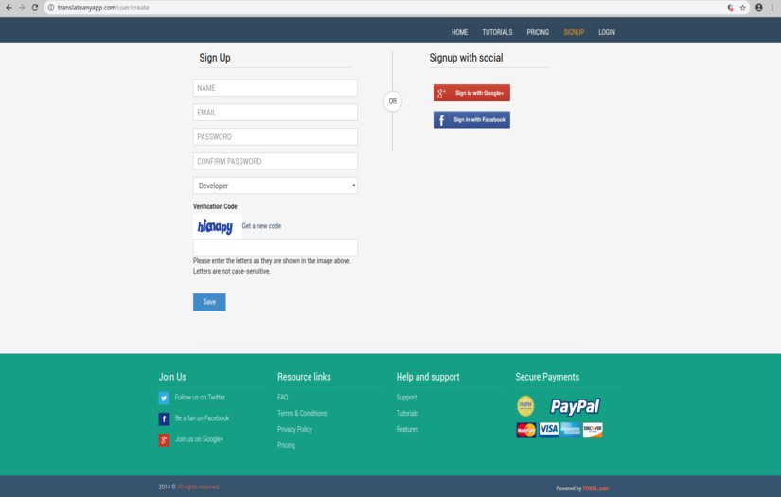Open the Features link
This screenshot has height=497, width=781.
[407, 429]
